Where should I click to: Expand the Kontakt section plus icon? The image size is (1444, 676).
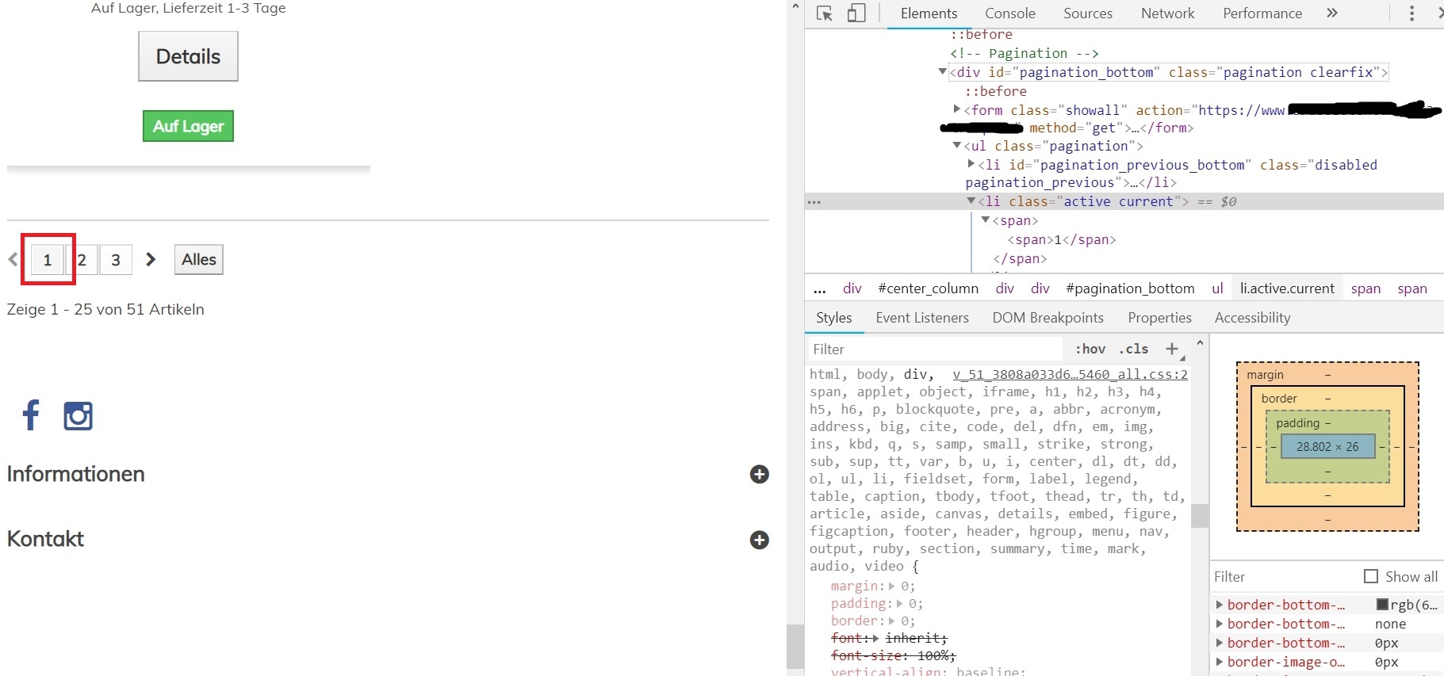pos(760,540)
